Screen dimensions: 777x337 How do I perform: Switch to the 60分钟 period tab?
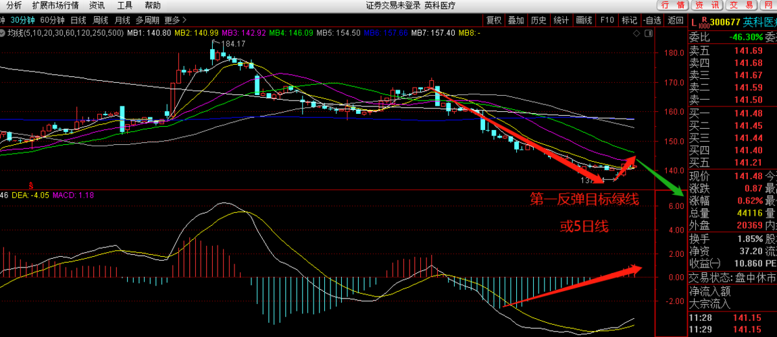pyautogui.click(x=53, y=20)
